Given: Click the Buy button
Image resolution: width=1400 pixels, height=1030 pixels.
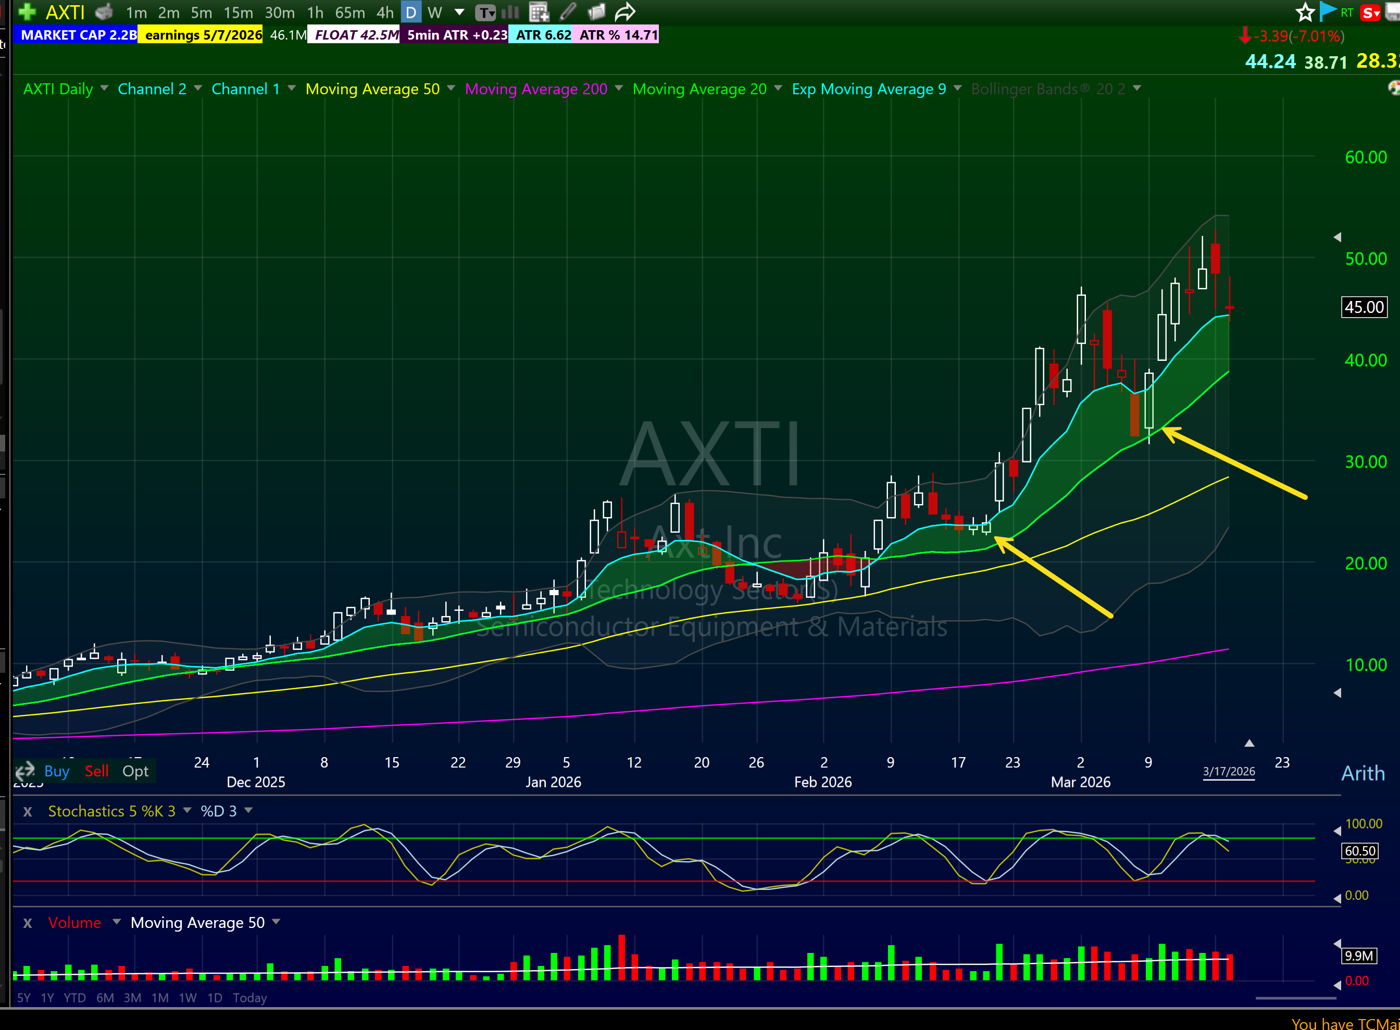Looking at the screenshot, I should 57,771.
